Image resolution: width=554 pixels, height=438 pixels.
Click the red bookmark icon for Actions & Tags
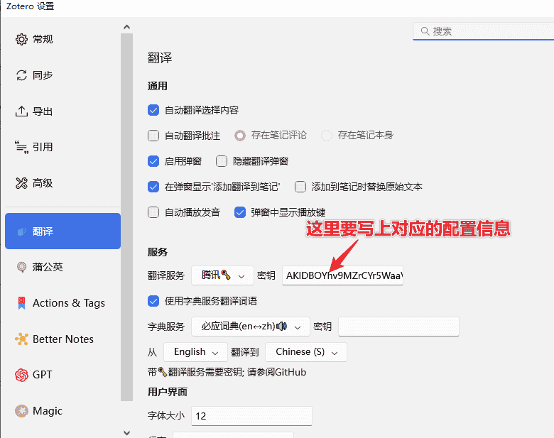(x=21, y=303)
